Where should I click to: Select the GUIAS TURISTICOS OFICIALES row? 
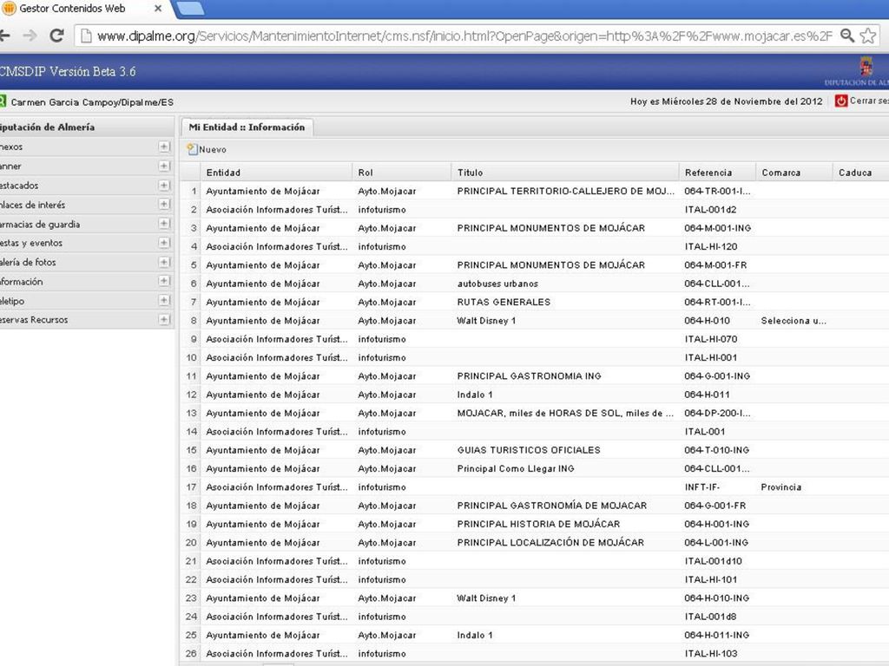pos(535,450)
